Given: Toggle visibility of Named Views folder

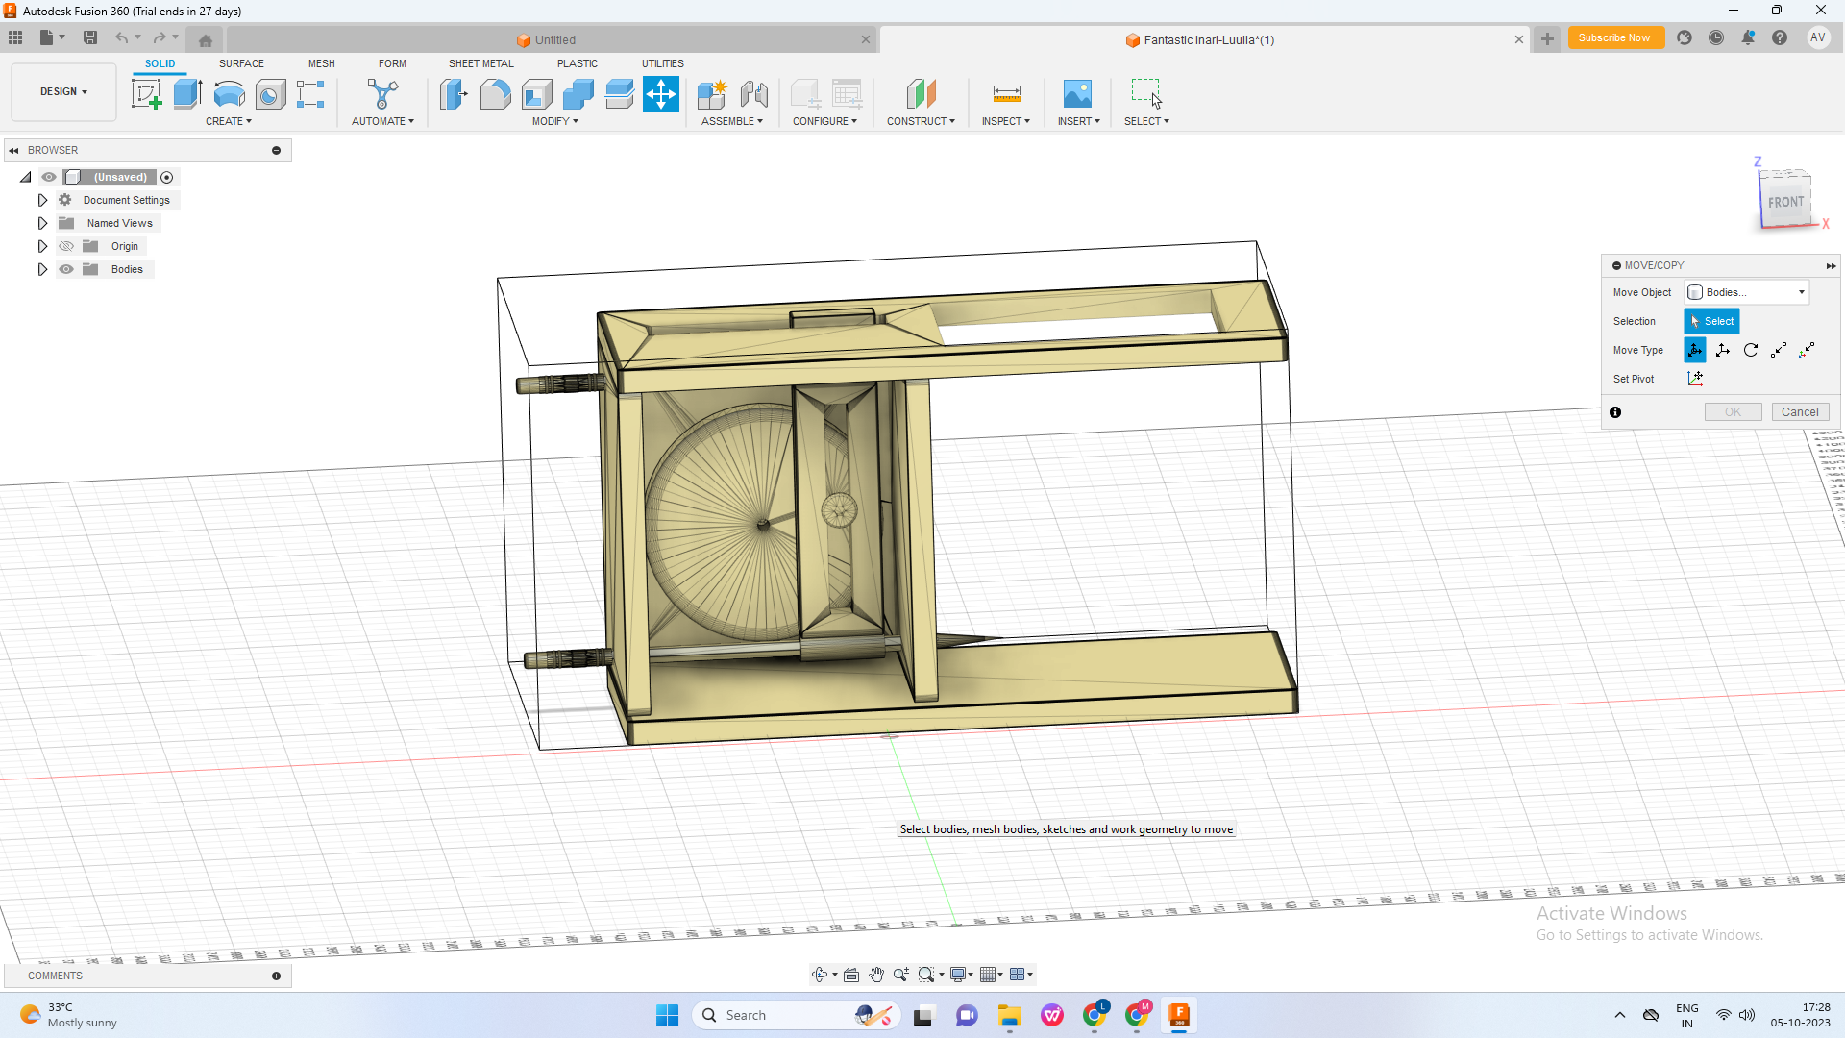Looking at the screenshot, I should click(48, 223).
